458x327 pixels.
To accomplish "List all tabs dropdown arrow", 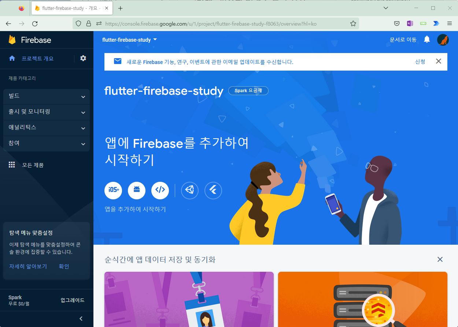I will (385, 8).
